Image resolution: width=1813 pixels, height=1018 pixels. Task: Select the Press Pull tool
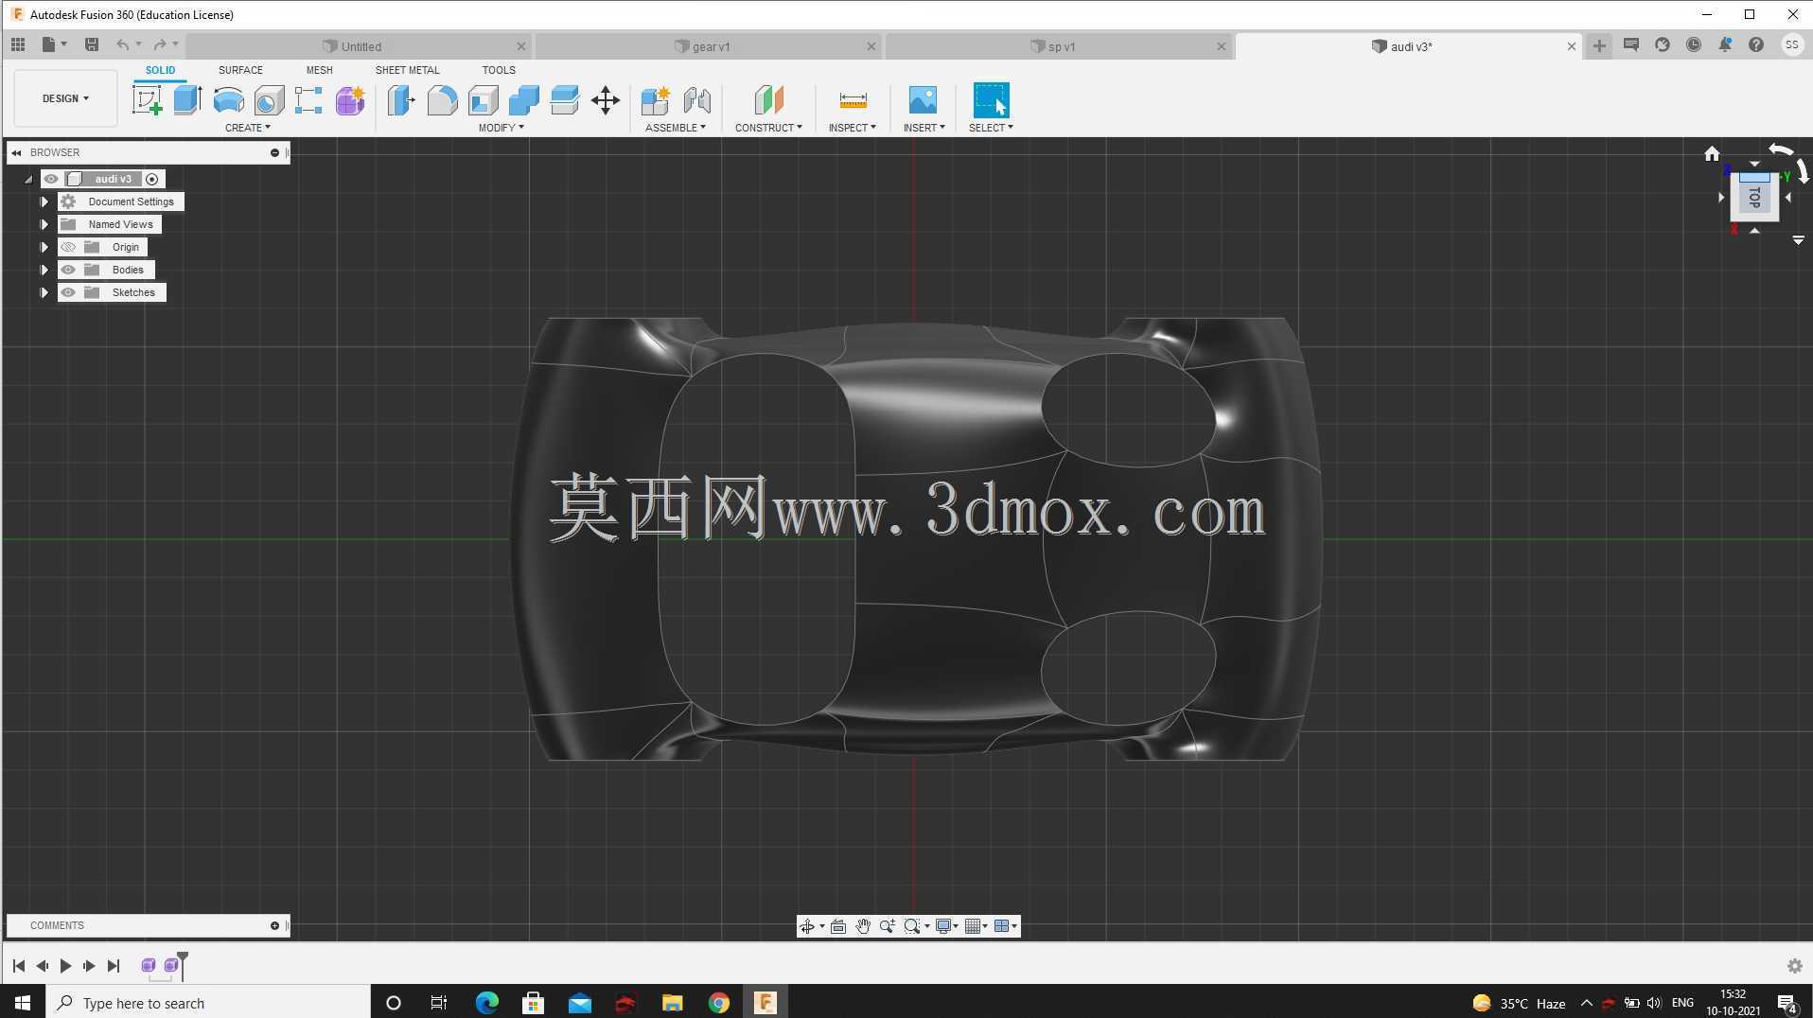pyautogui.click(x=401, y=100)
